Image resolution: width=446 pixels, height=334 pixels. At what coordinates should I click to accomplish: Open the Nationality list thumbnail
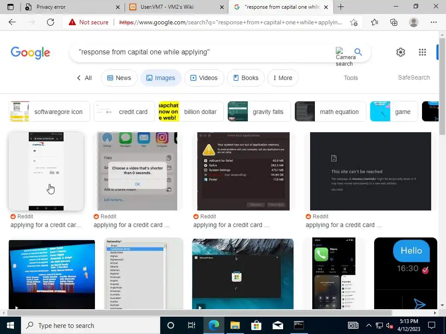(144, 274)
